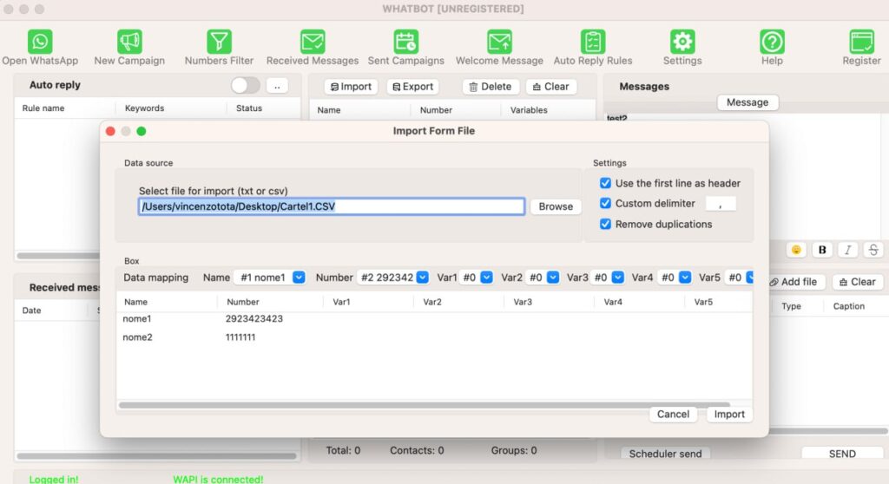This screenshot has width=889, height=484.
Task: Open the Number column mapping dropdown
Action: click(423, 278)
